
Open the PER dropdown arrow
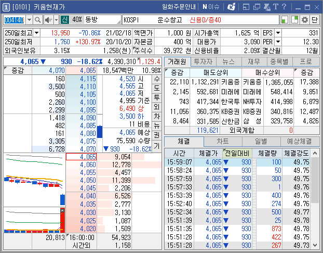(278, 42)
